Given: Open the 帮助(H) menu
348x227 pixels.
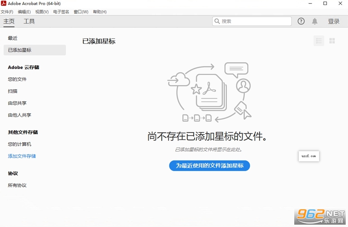Looking at the screenshot, I should point(100,12).
